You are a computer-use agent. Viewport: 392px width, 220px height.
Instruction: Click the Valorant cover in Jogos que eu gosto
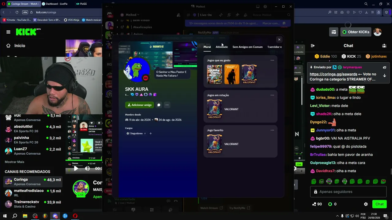pyautogui.click(x=249, y=74)
